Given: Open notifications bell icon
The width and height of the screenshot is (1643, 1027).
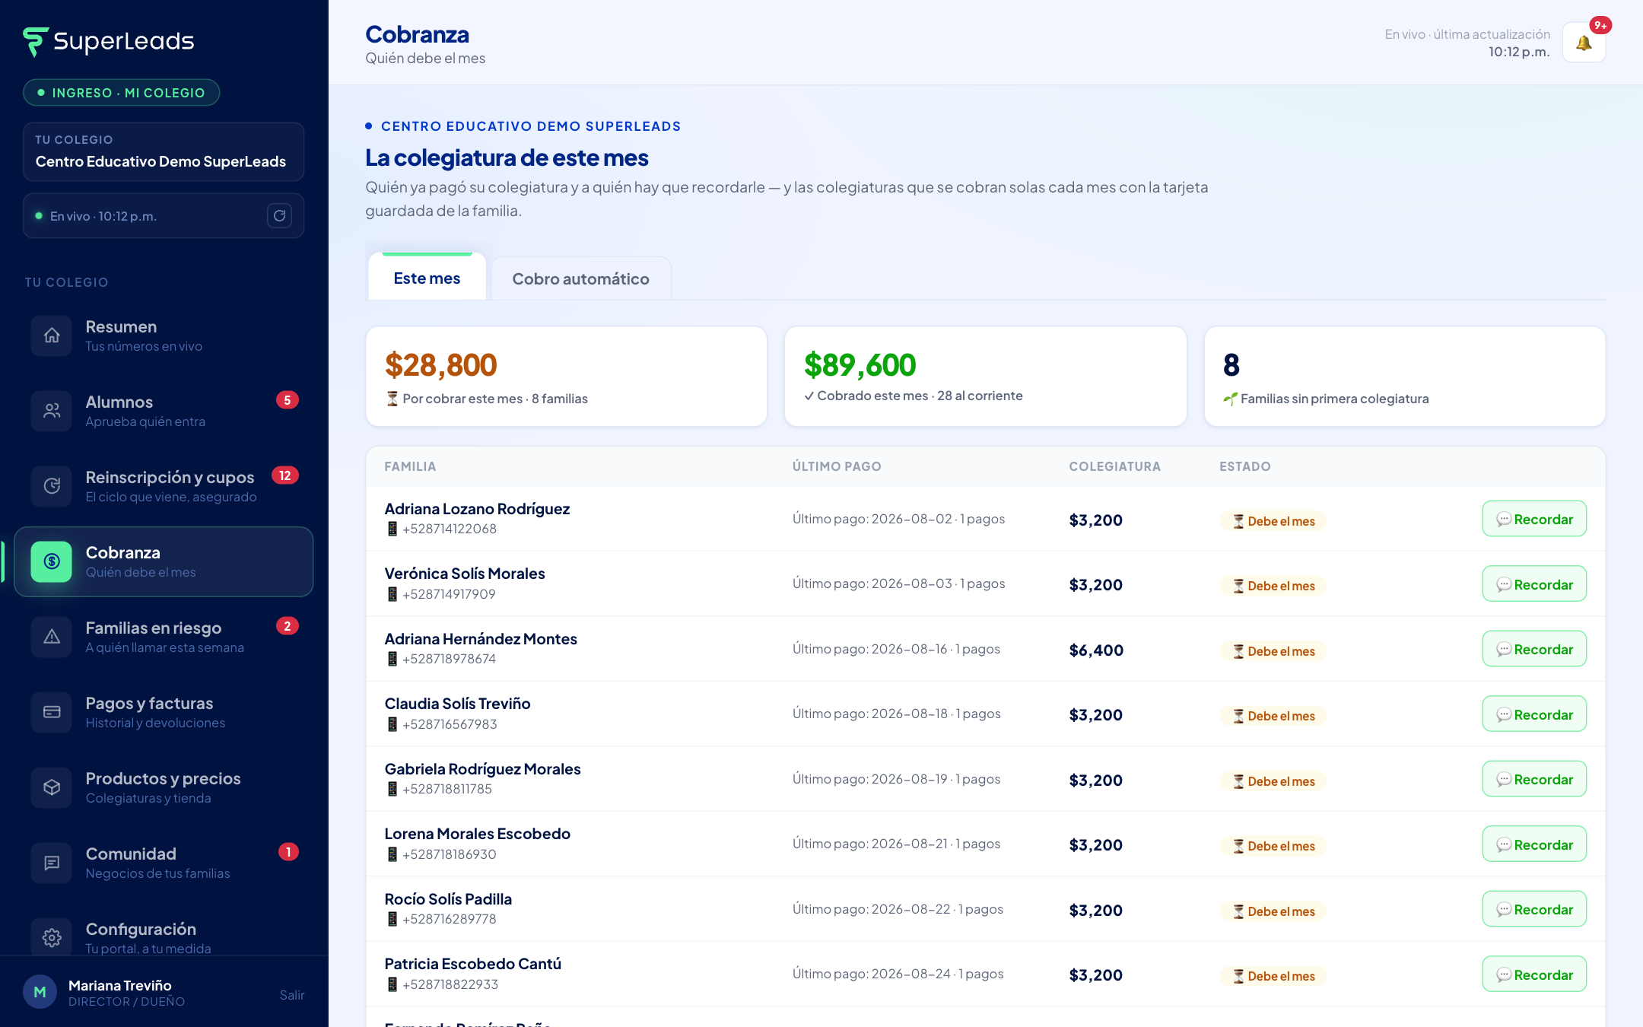Looking at the screenshot, I should coord(1584,43).
